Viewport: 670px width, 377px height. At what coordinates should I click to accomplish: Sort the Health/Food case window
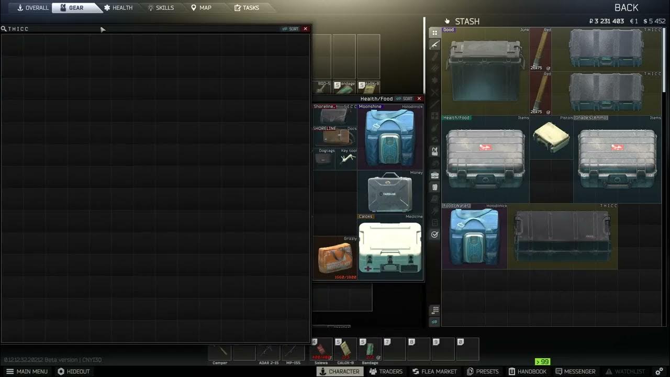(x=404, y=98)
